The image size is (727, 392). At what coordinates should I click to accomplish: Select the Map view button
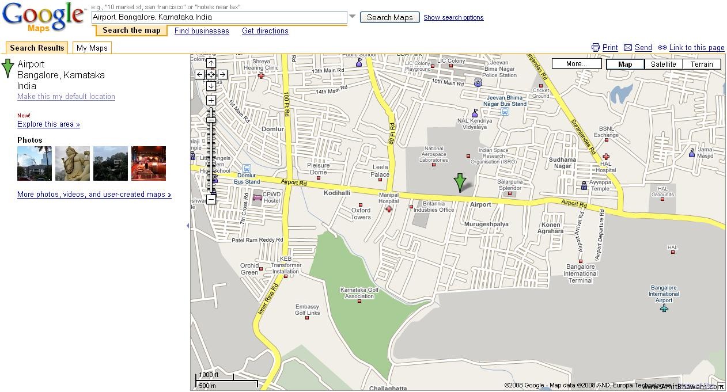click(x=625, y=64)
